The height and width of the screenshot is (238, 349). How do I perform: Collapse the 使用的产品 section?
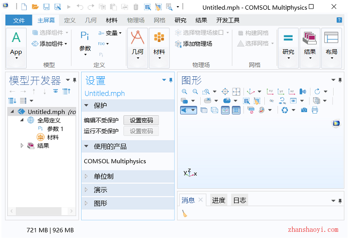pyautogui.click(x=86, y=146)
